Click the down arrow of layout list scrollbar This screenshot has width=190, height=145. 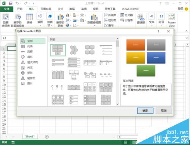117,104
